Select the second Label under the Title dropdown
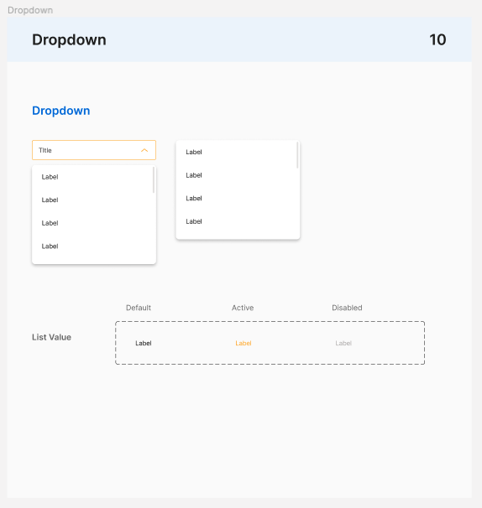 point(50,200)
